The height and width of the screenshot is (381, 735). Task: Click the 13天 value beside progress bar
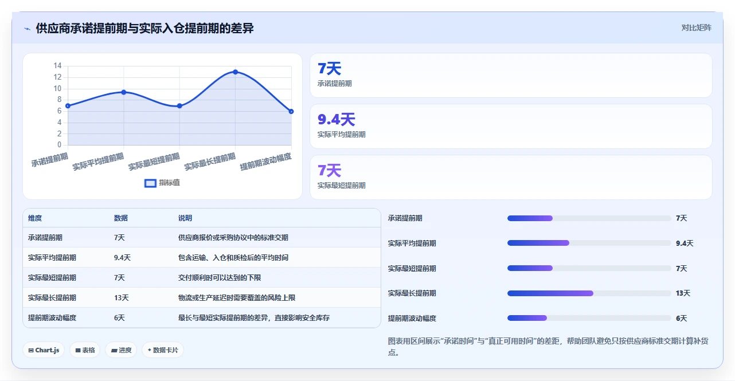683,293
